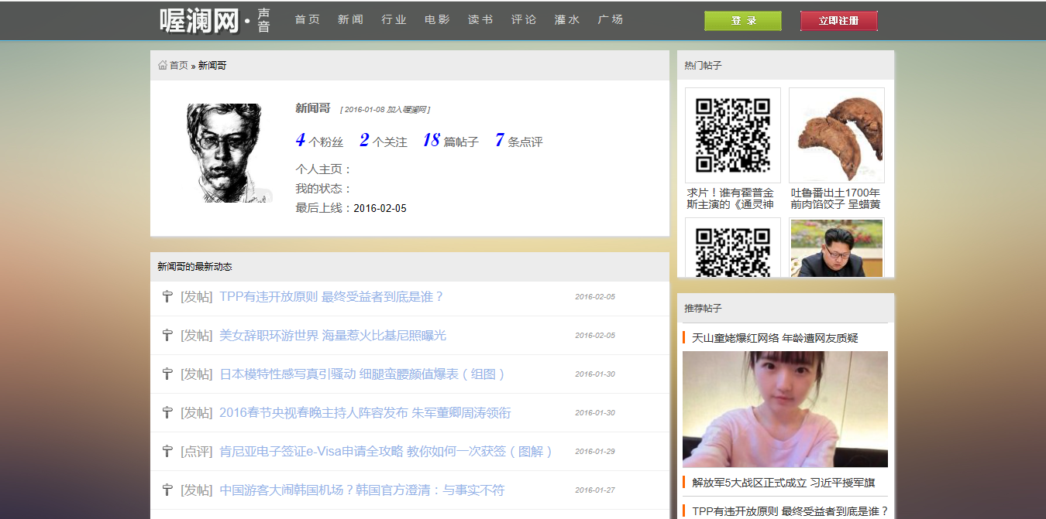The width and height of the screenshot is (1046, 519).
Task: Click the 2016-01-27 date entry
Action: tap(595, 490)
